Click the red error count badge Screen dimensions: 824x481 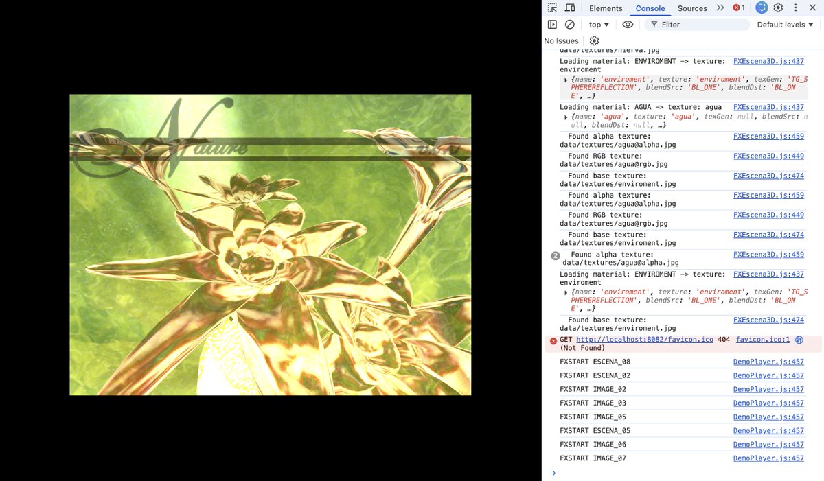click(x=739, y=8)
